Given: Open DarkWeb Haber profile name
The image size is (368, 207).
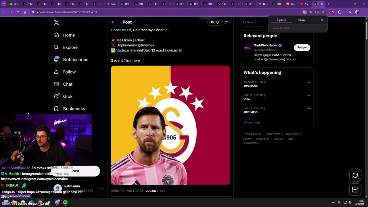Looking at the screenshot, I should (266, 45).
